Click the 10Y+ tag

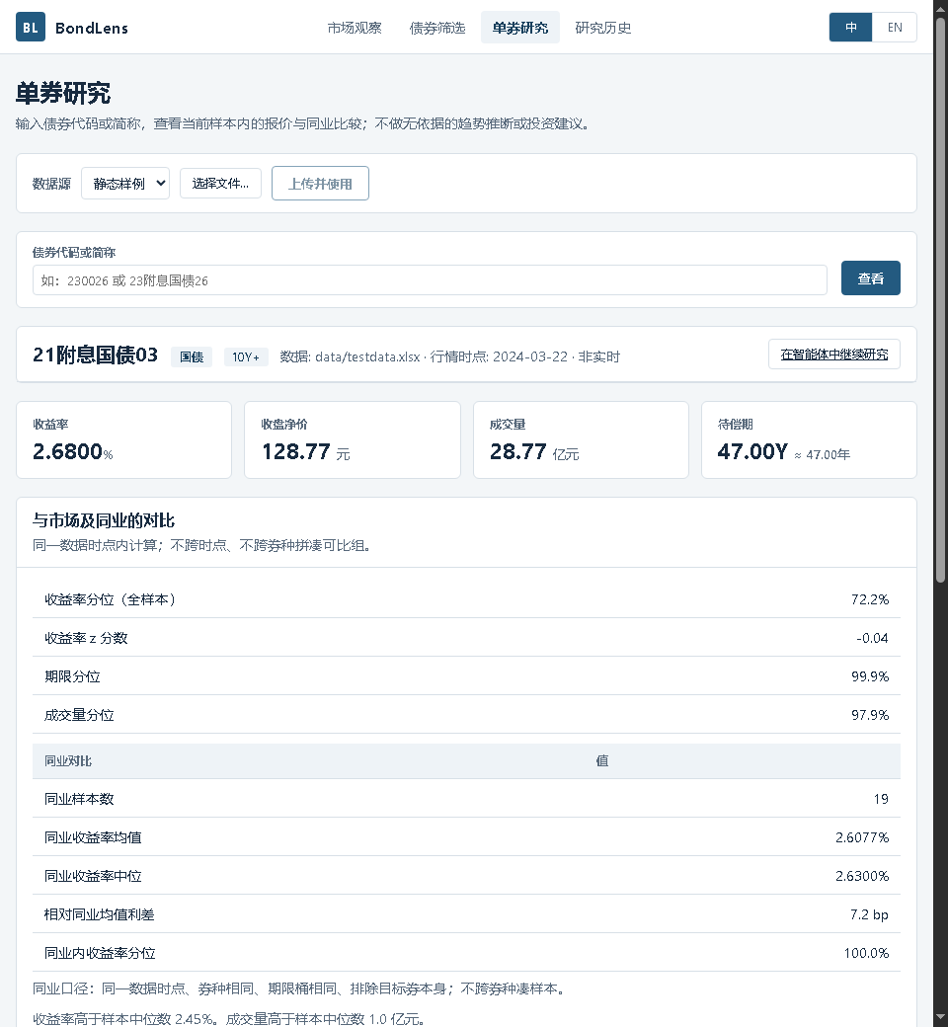(x=246, y=356)
